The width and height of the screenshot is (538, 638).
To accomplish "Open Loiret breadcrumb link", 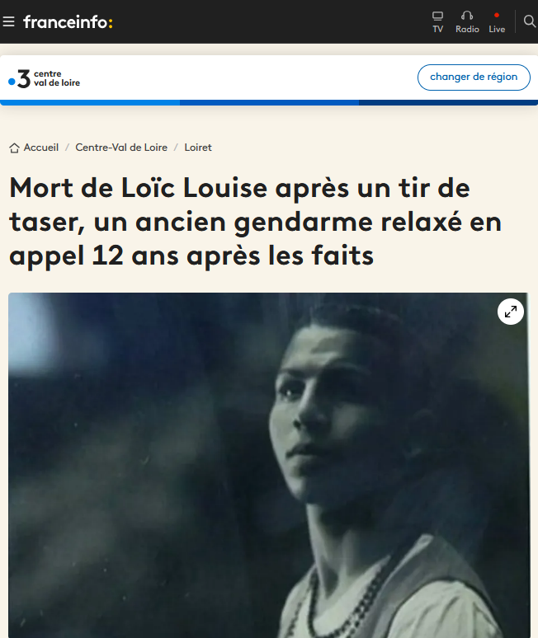I will pos(198,148).
